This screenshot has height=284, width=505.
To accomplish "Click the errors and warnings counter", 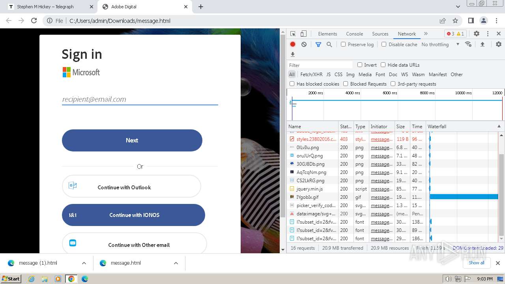I will 456,34.
